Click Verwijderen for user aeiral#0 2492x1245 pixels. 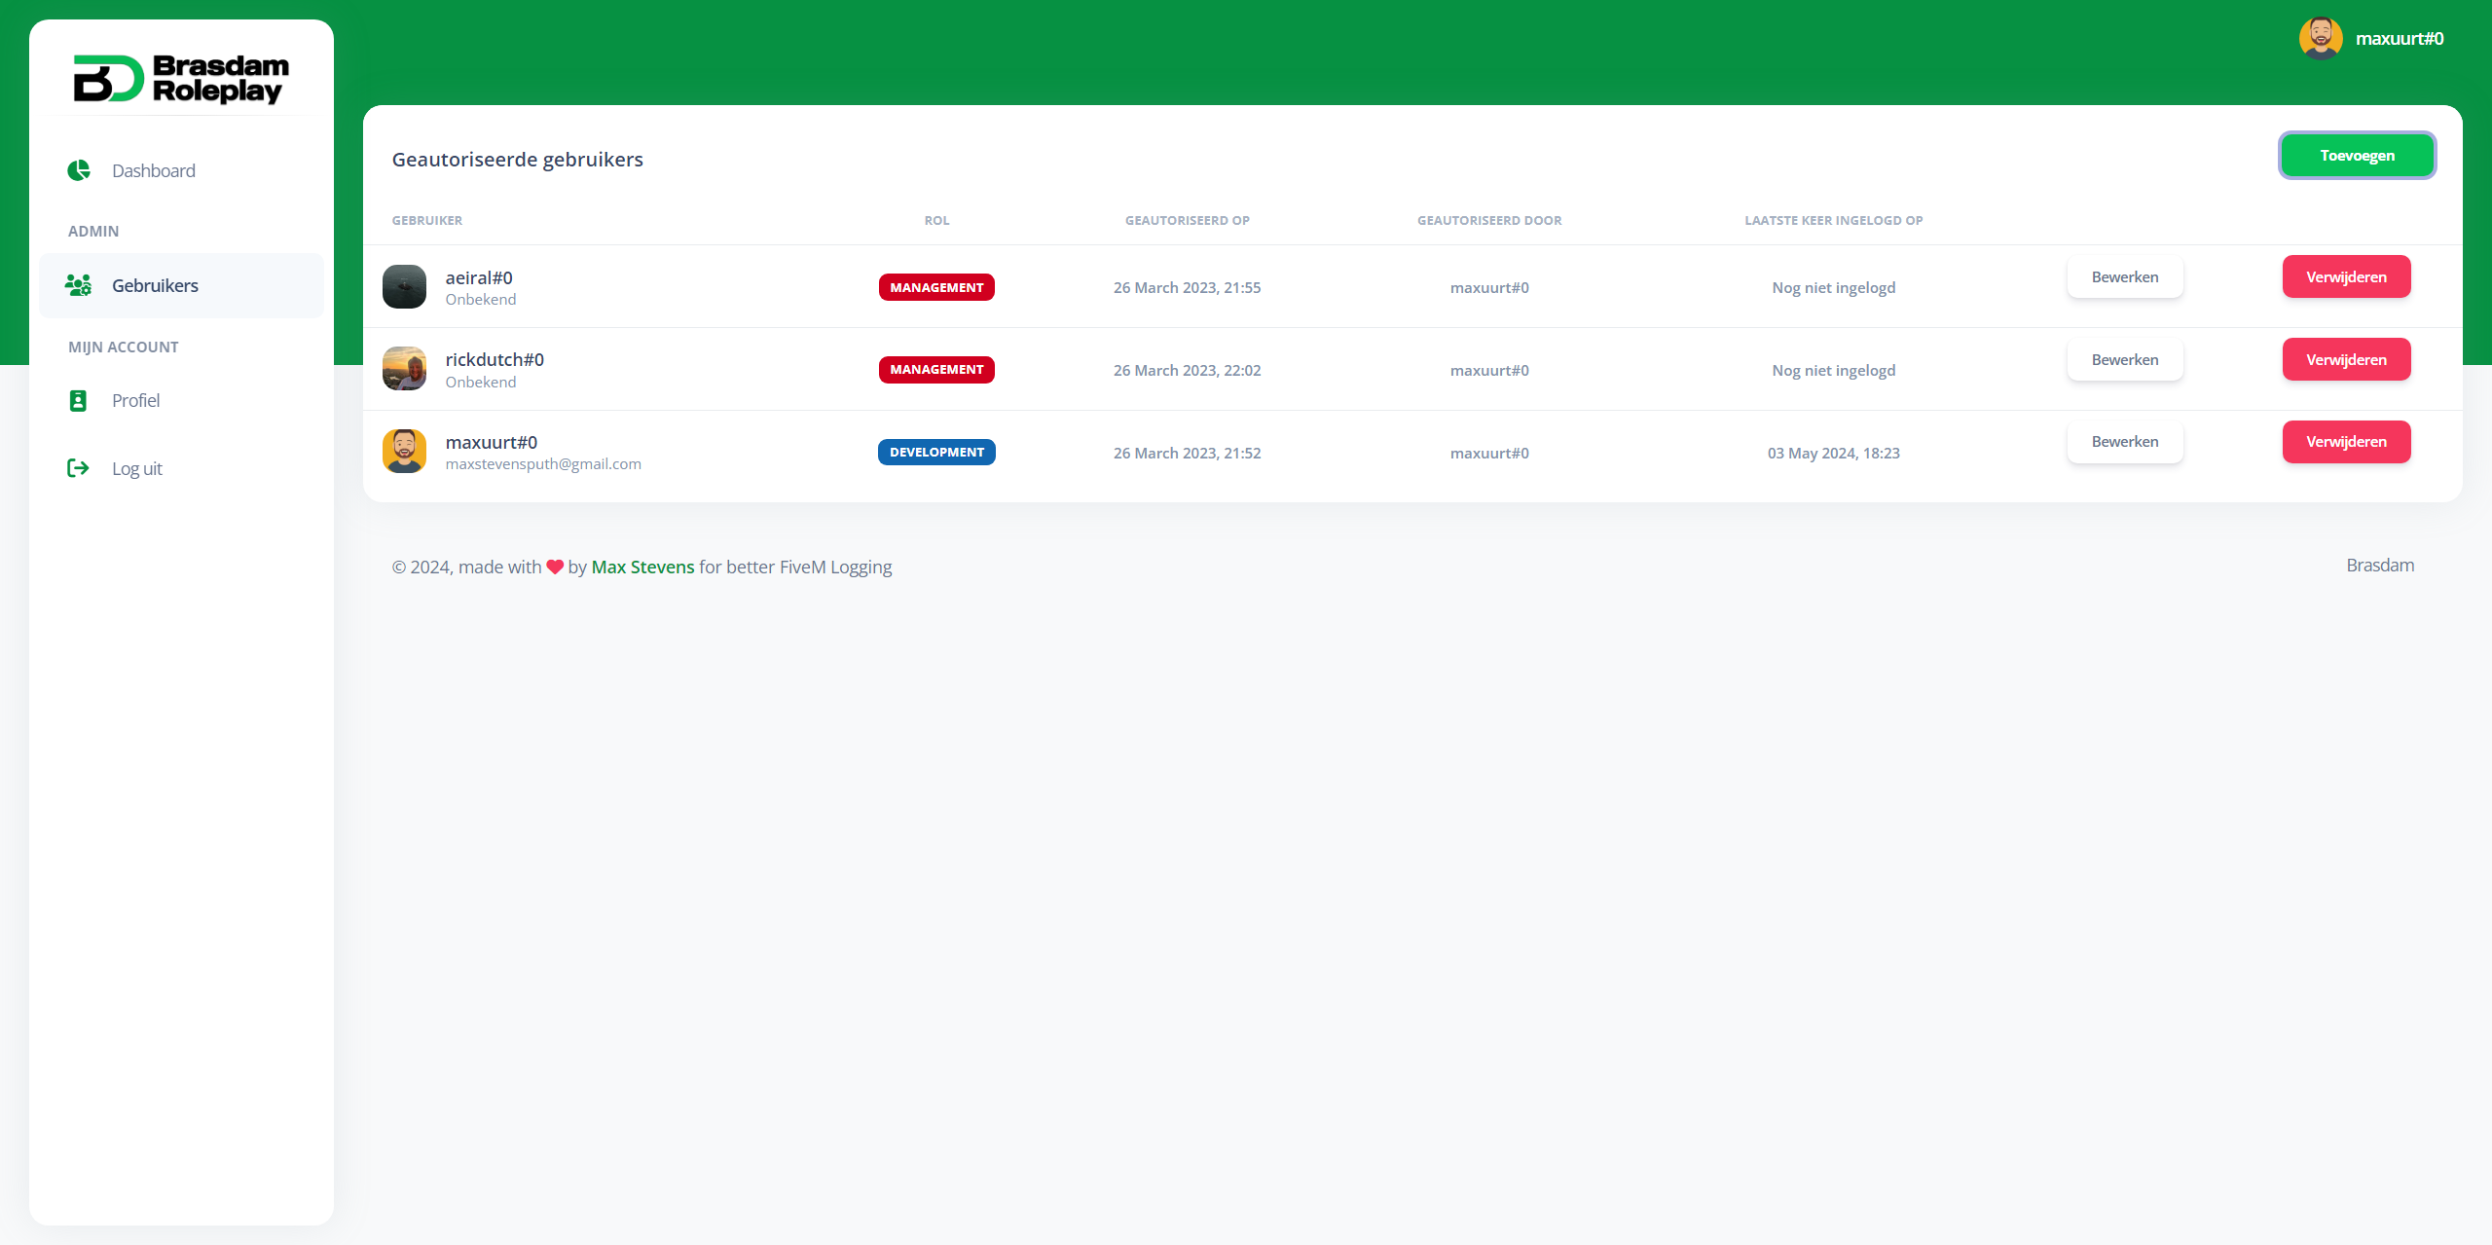point(2346,277)
